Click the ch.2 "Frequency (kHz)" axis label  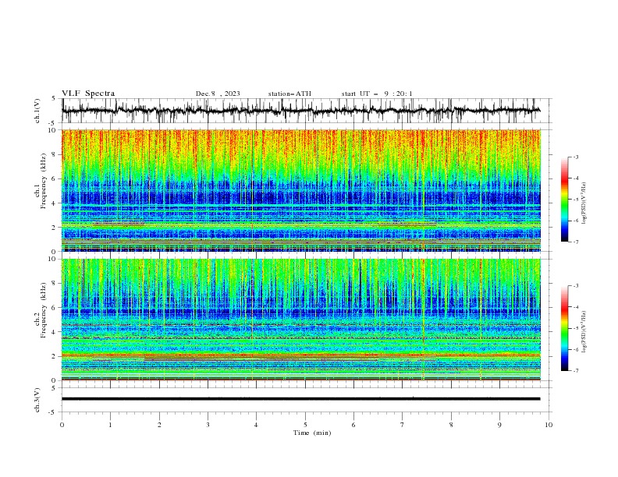tap(44, 310)
